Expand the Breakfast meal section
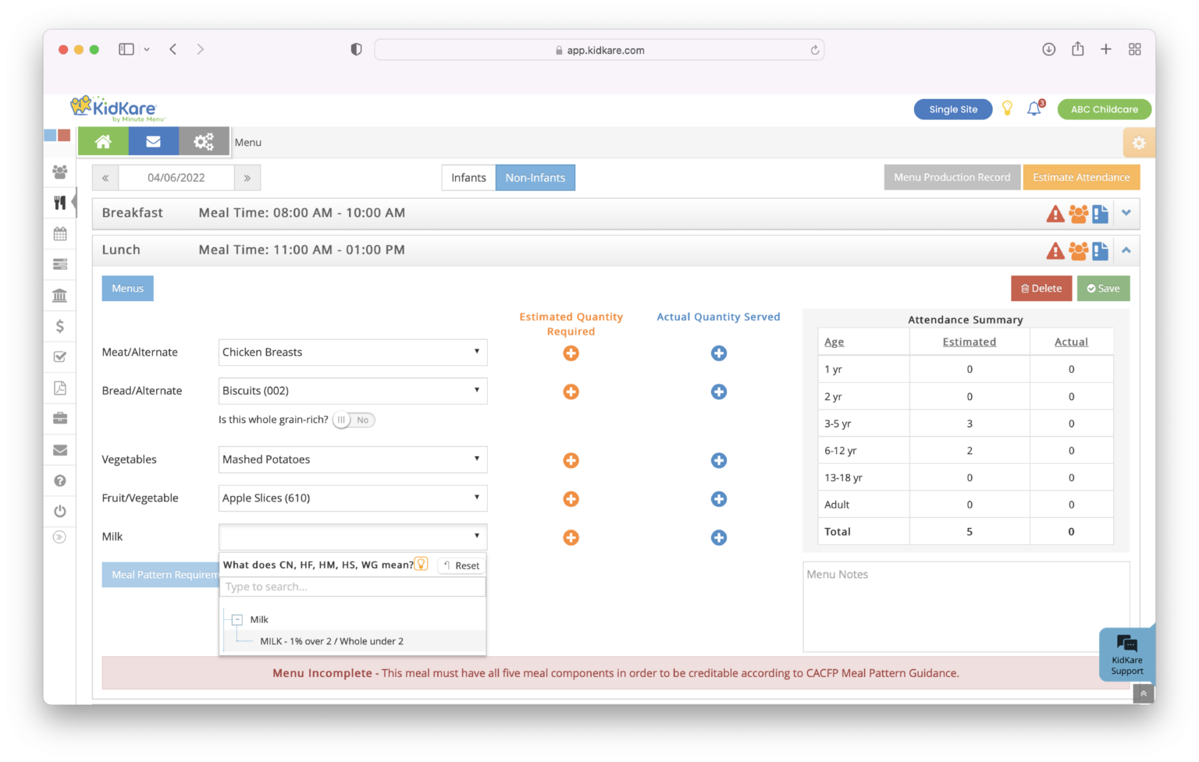The width and height of the screenshot is (1199, 762). (1126, 213)
